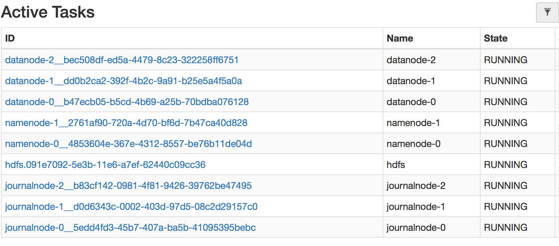Open datanode-1 task ID link
This screenshot has width=559, height=246.
coord(123,81)
